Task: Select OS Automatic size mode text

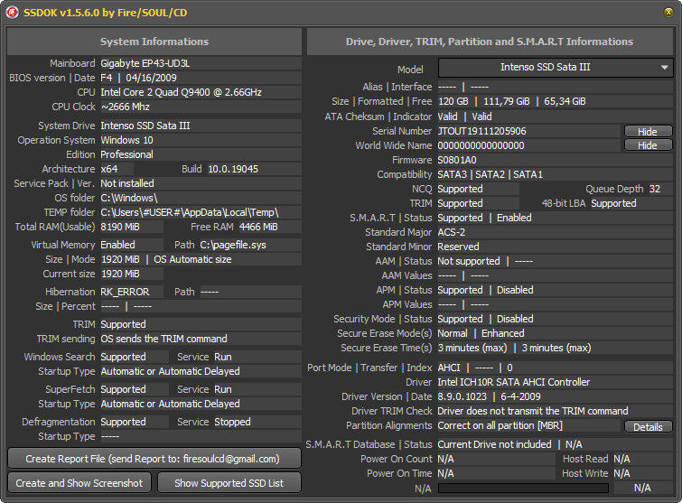Action: 192,259
